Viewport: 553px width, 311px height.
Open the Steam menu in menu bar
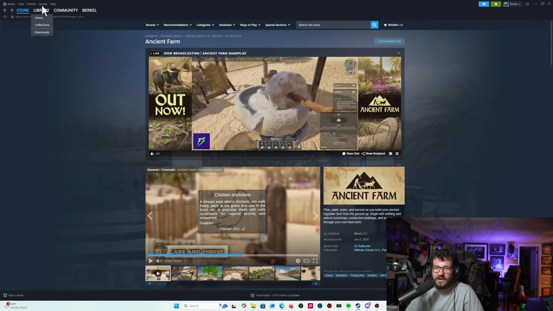(9, 4)
